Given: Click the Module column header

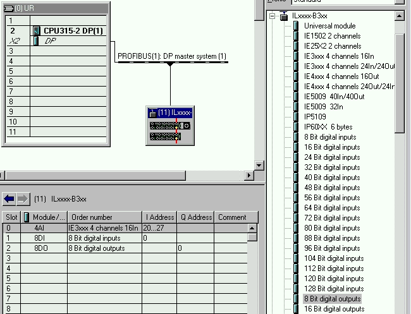Looking at the screenshot, I should [x=44, y=217].
